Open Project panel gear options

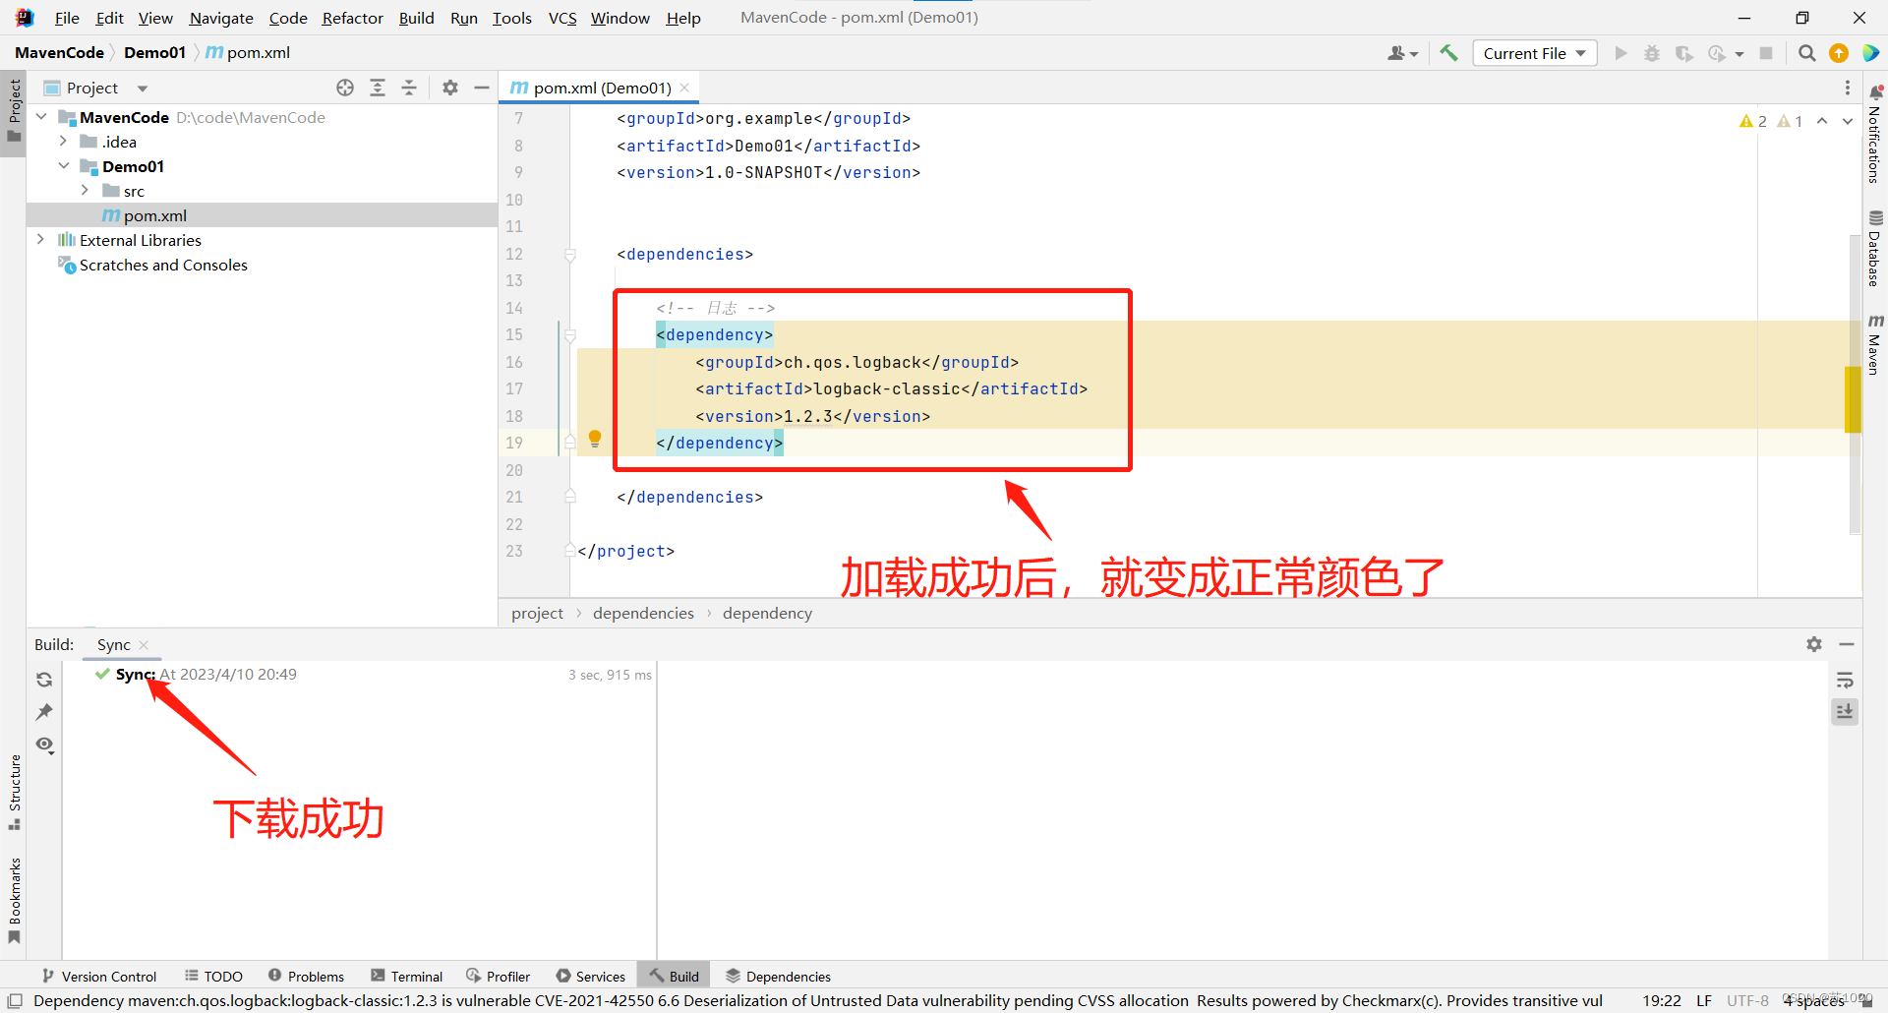450,88
